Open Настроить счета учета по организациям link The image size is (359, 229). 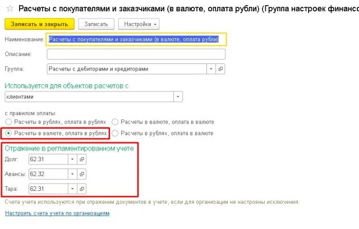tap(57, 213)
